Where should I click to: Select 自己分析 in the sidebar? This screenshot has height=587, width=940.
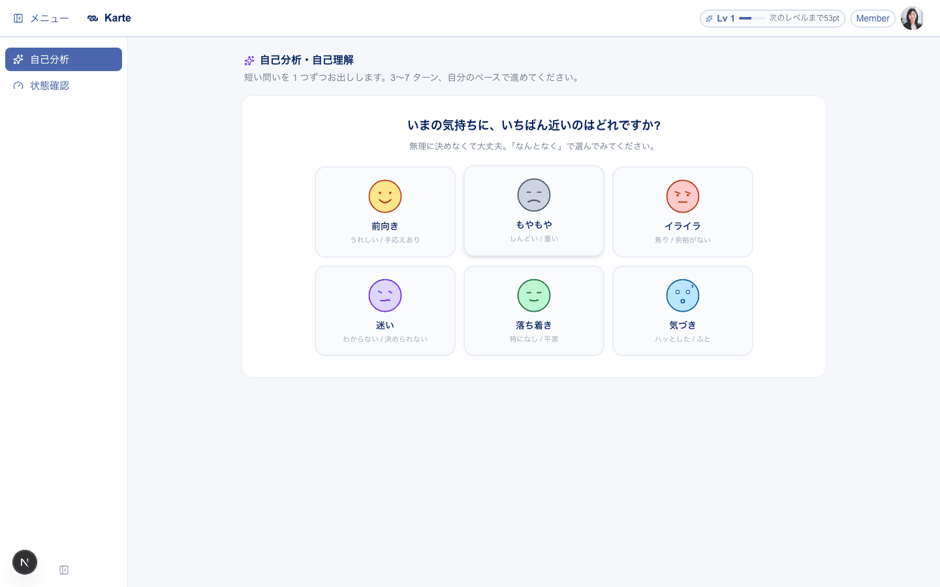click(x=63, y=59)
